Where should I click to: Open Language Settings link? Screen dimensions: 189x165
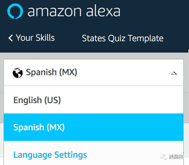tap(50, 155)
